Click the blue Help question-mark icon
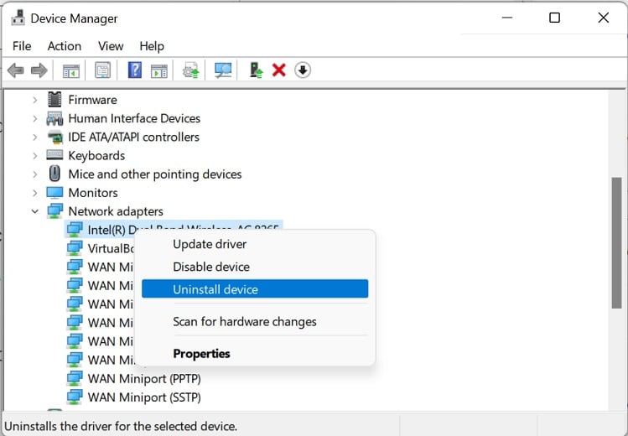This screenshot has height=436, width=628. pos(134,70)
